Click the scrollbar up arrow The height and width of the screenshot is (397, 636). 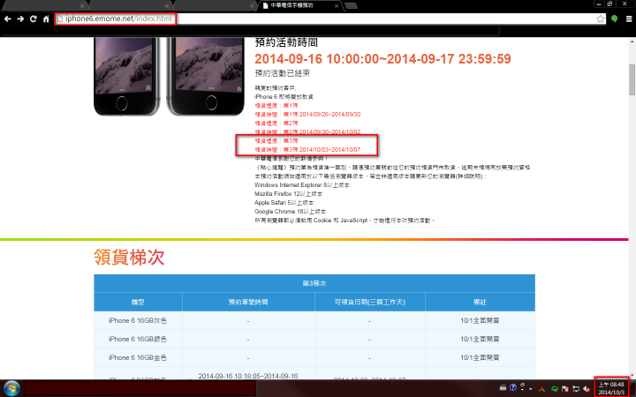632,41
